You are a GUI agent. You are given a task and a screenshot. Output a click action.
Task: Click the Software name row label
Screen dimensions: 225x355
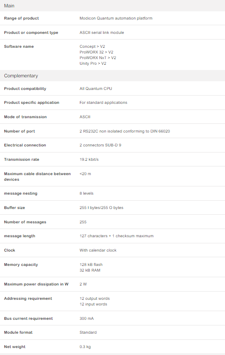(19, 46)
